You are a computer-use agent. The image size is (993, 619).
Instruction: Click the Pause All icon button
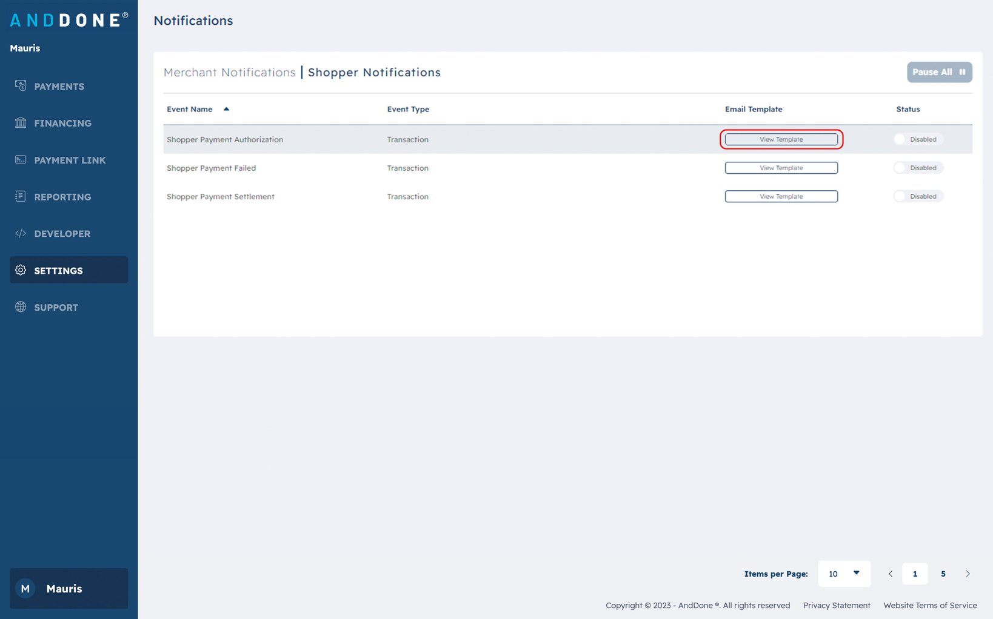click(x=963, y=71)
